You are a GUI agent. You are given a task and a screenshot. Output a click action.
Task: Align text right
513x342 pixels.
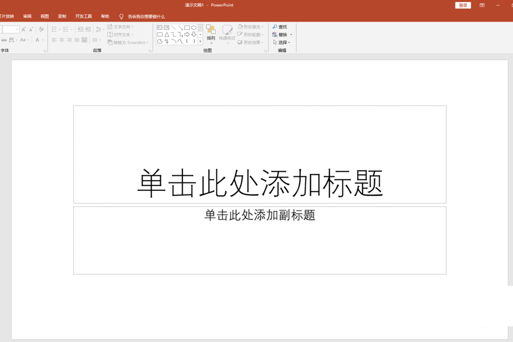point(69,40)
